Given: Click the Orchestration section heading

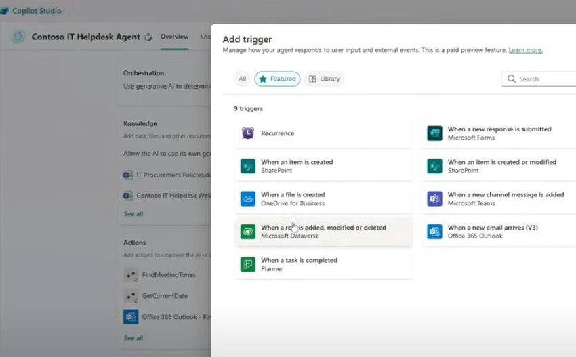Looking at the screenshot, I should click(144, 72).
